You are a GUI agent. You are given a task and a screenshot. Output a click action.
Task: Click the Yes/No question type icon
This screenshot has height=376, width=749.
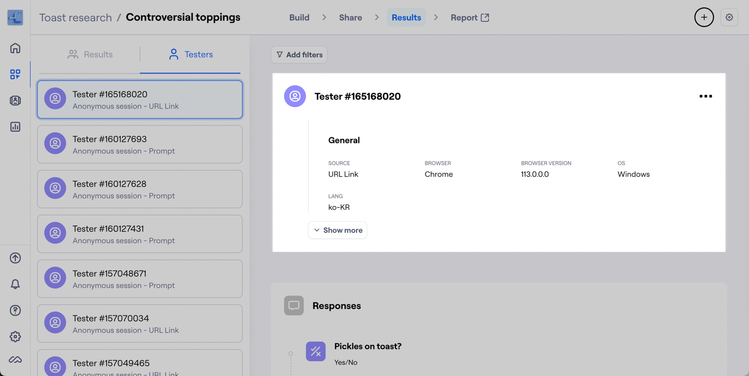coord(316,352)
